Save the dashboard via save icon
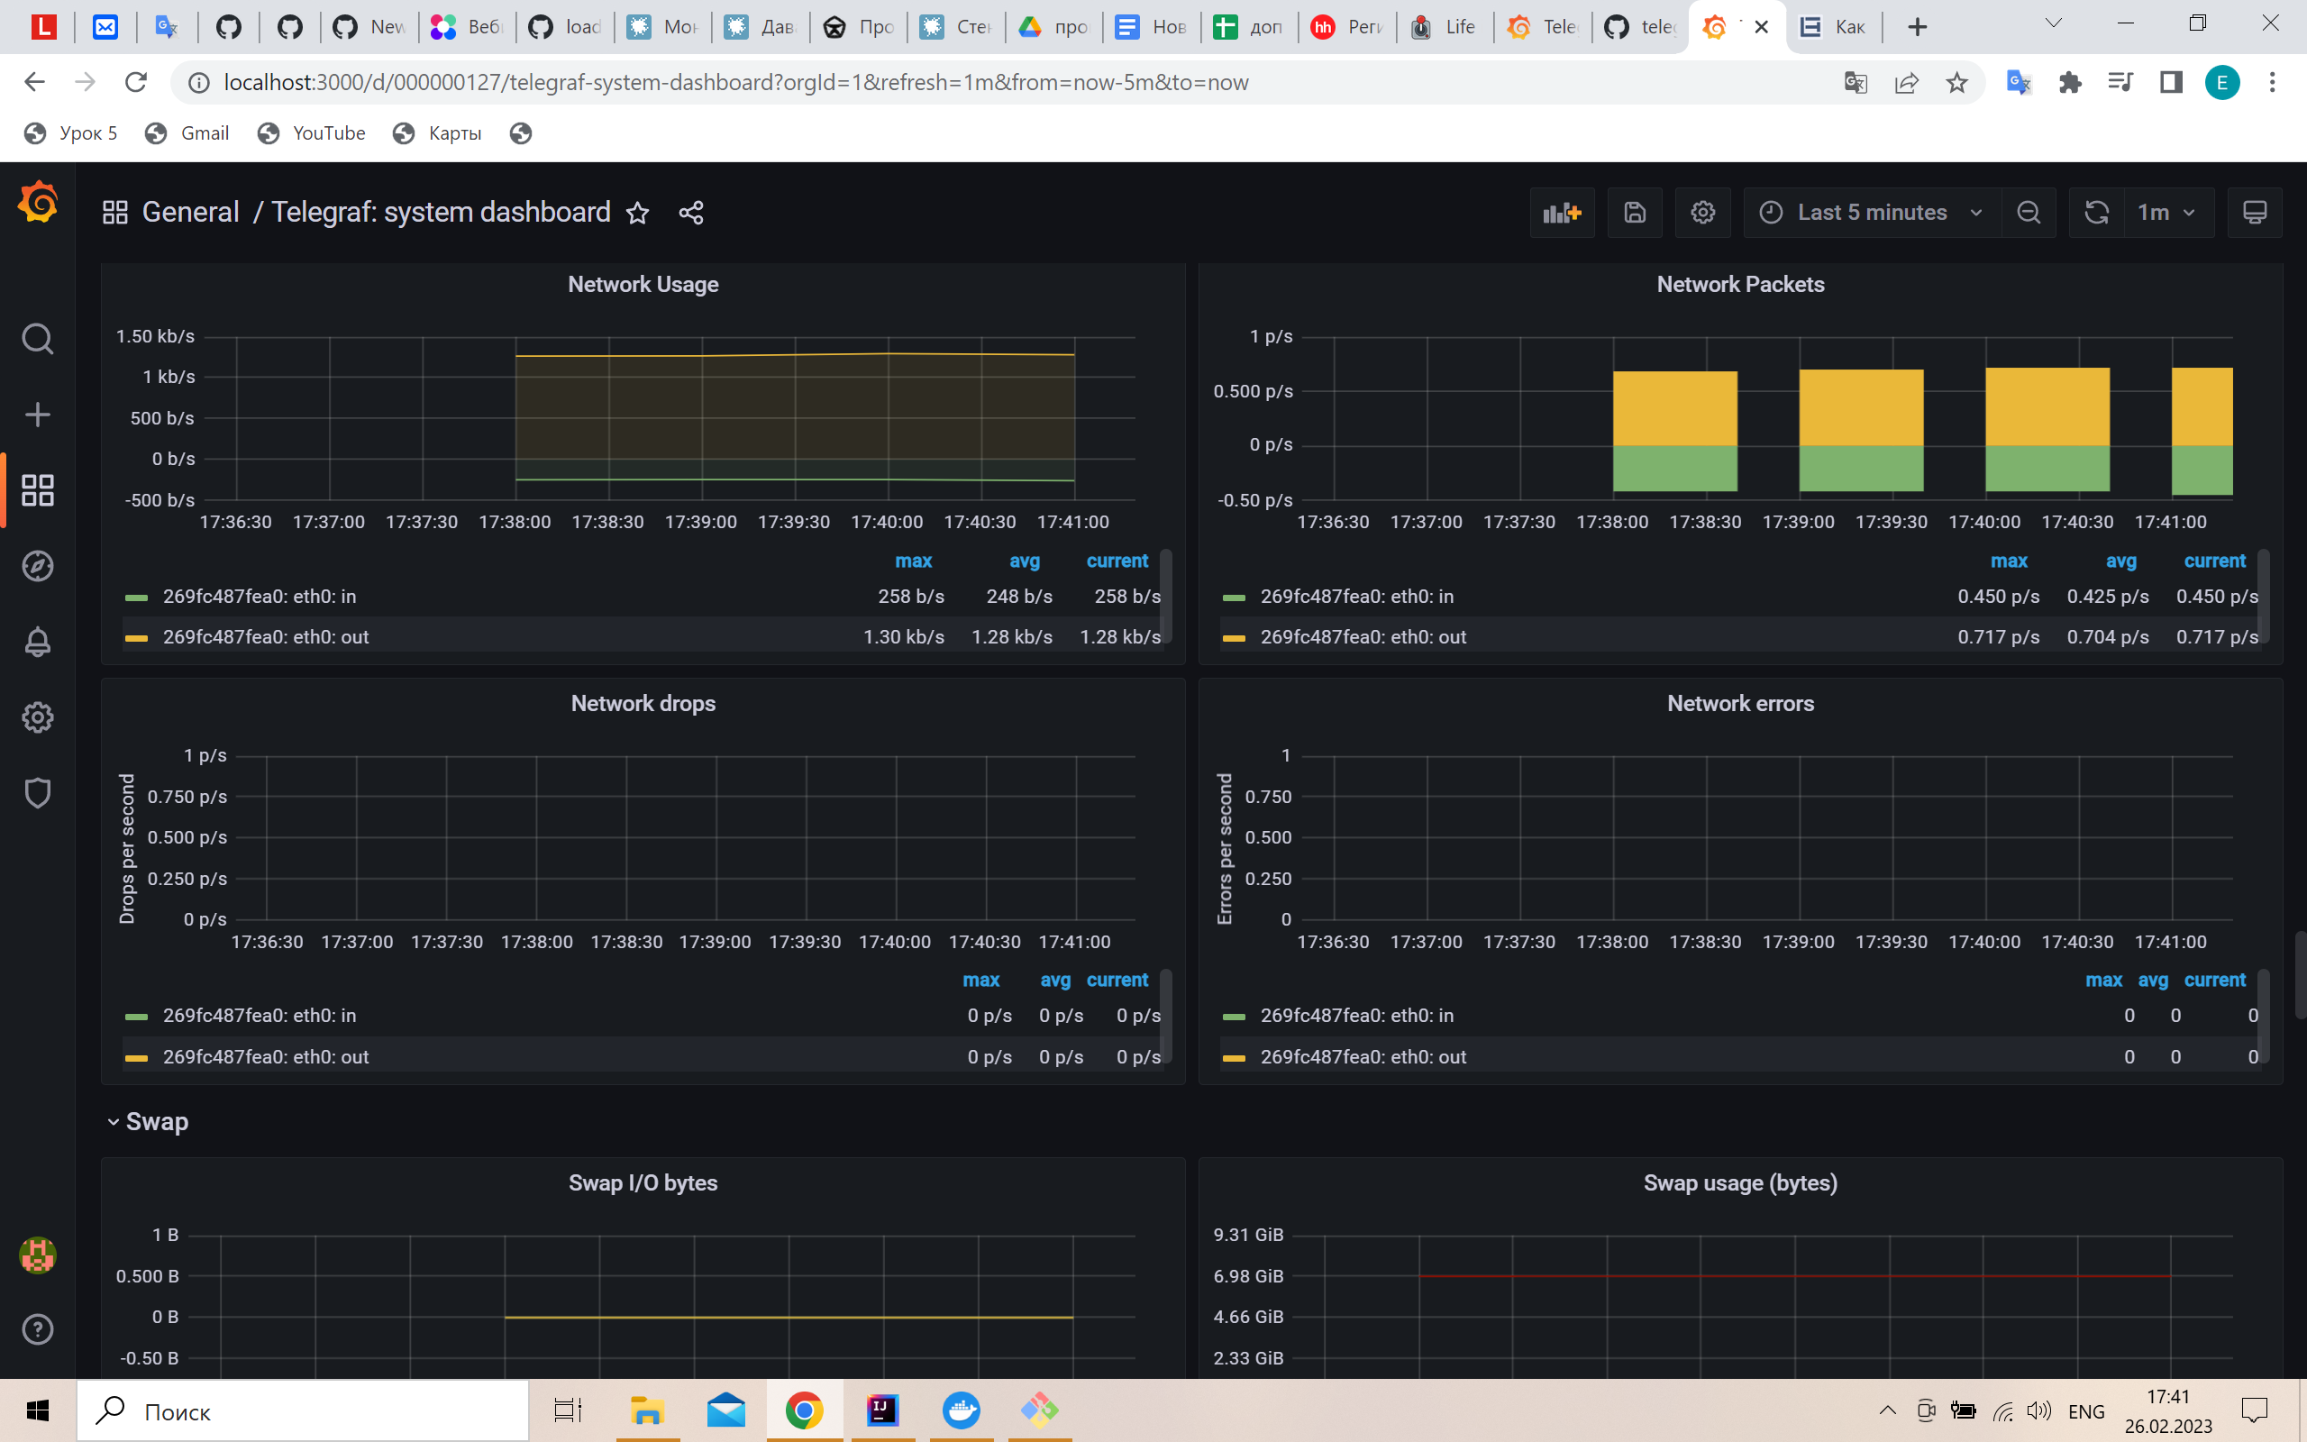Screen dimensions: 2307x1442 (x=1634, y=212)
